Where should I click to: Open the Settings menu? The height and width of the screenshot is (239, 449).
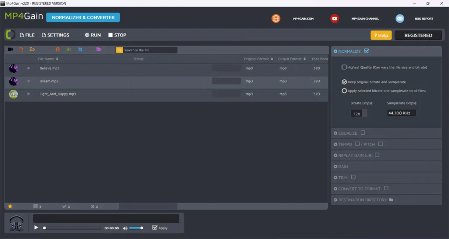(56, 35)
